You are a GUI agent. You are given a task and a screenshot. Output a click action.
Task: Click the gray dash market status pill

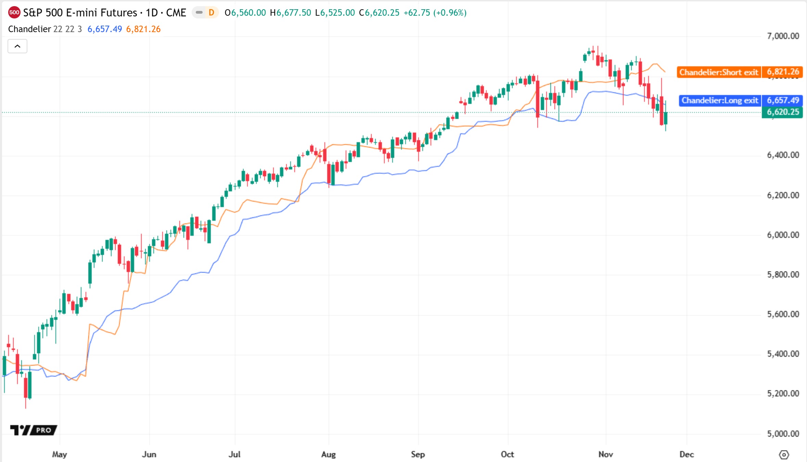199,13
